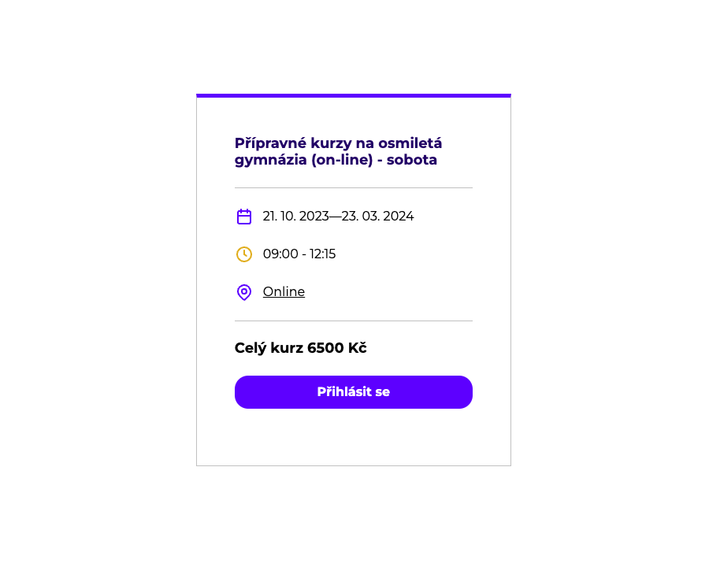
Task: Click the purple bar atop the card
Action: 354,96
